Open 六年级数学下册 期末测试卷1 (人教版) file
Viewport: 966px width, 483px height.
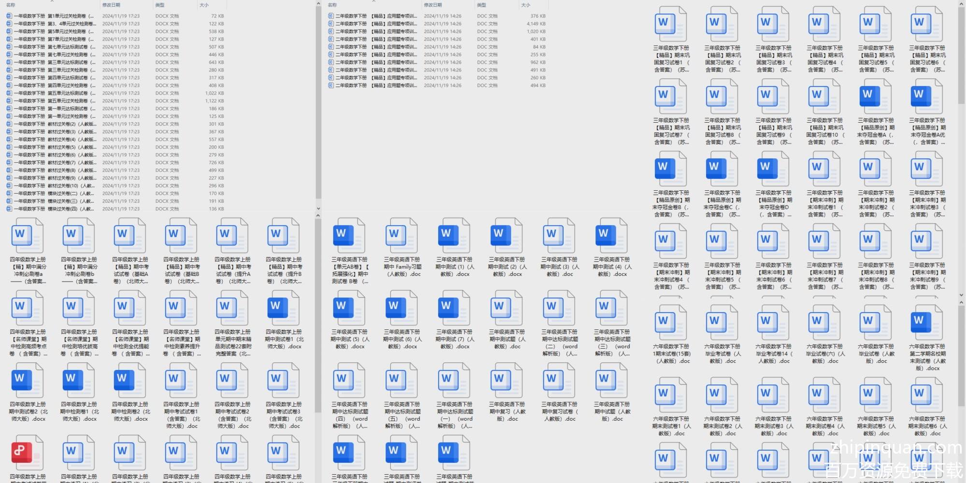[x=670, y=395]
